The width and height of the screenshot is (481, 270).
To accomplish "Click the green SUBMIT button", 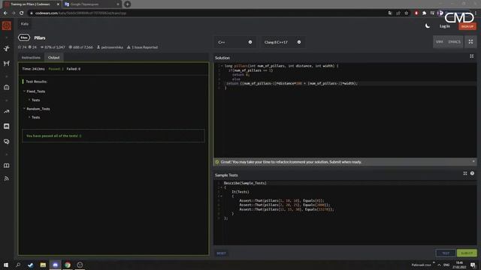I will coord(467,253).
